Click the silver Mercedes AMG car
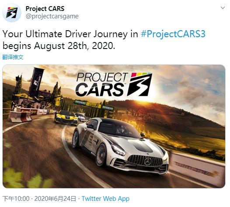 120,145
